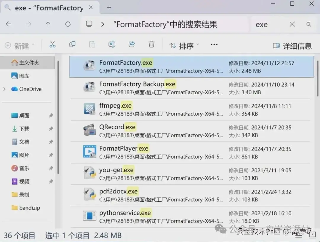Select the "exe - FormatFactory" tab
This screenshot has width=320, height=242.
coord(49,8)
